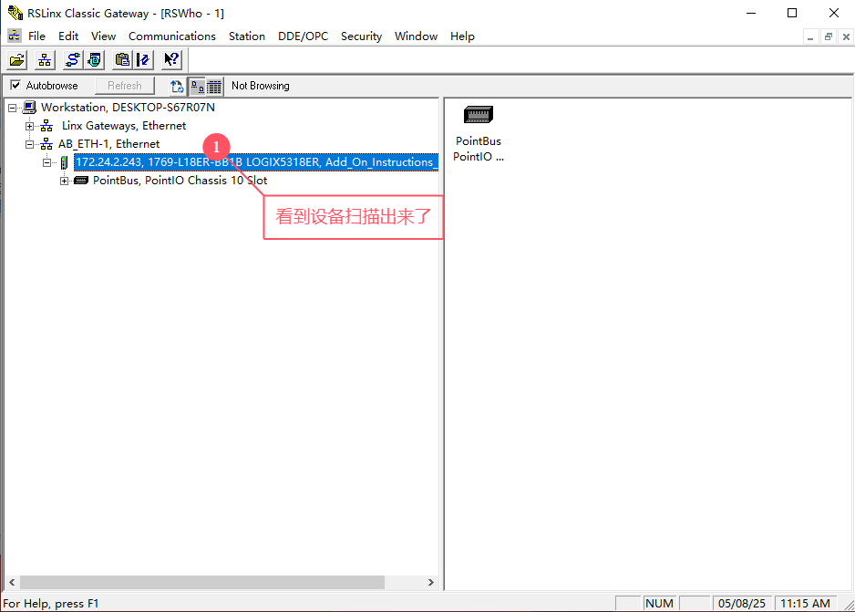
Task: Open RSWho network browser toolbar icon
Action: [x=45, y=59]
